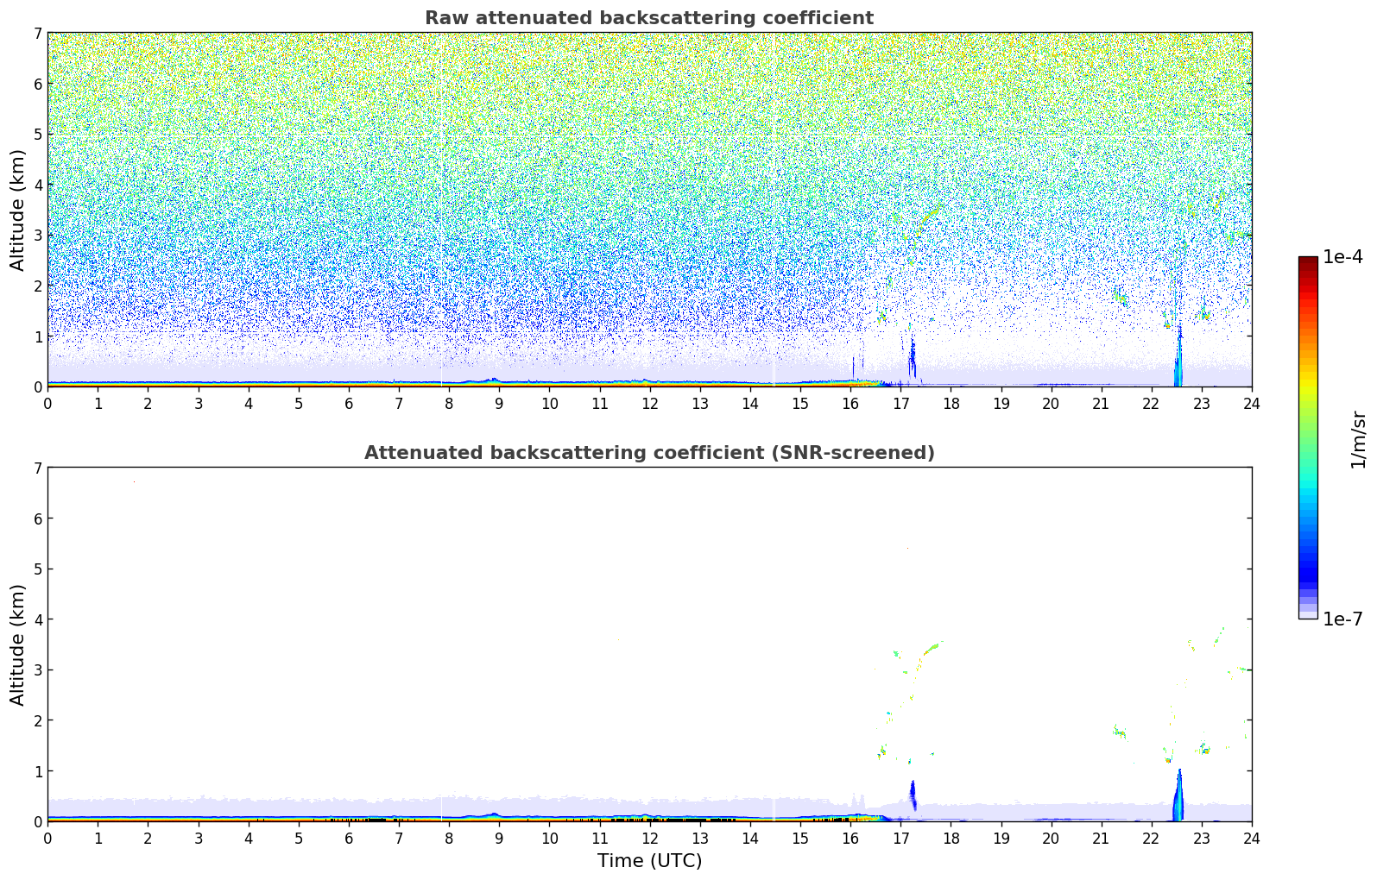Pick the dark red top of the colorbar
Image resolution: width=1377 pixels, height=880 pixels.
tap(1308, 263)
